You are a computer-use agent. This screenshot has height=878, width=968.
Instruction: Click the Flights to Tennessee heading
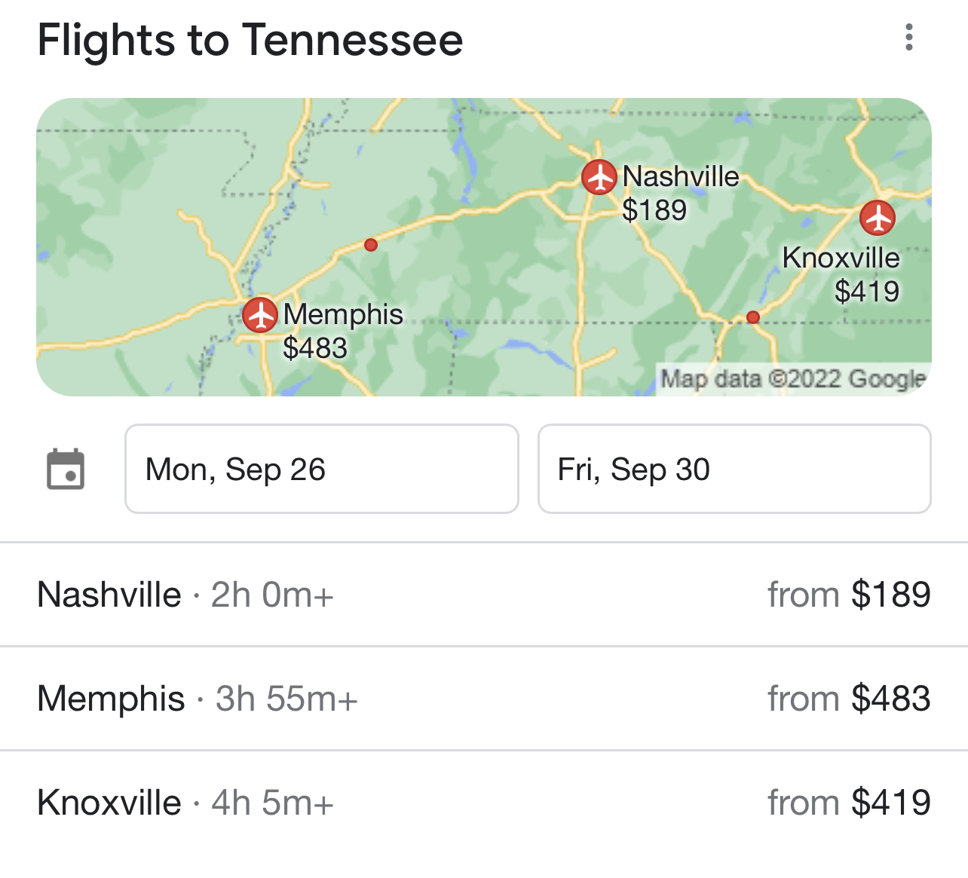click(x=250, y=40)
